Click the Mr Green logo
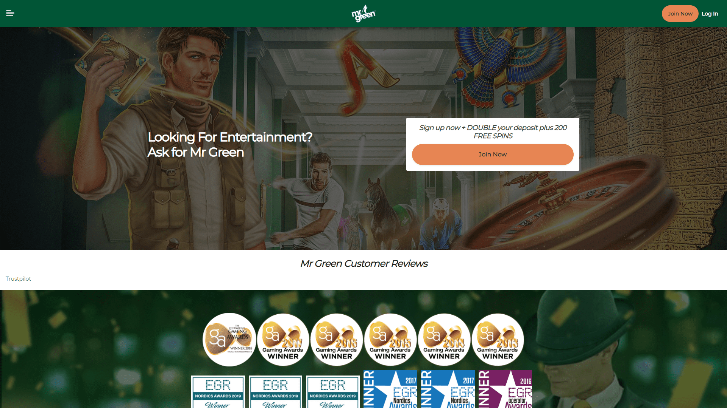The height and width of the screenshot is (408, 727). point(363,14)
